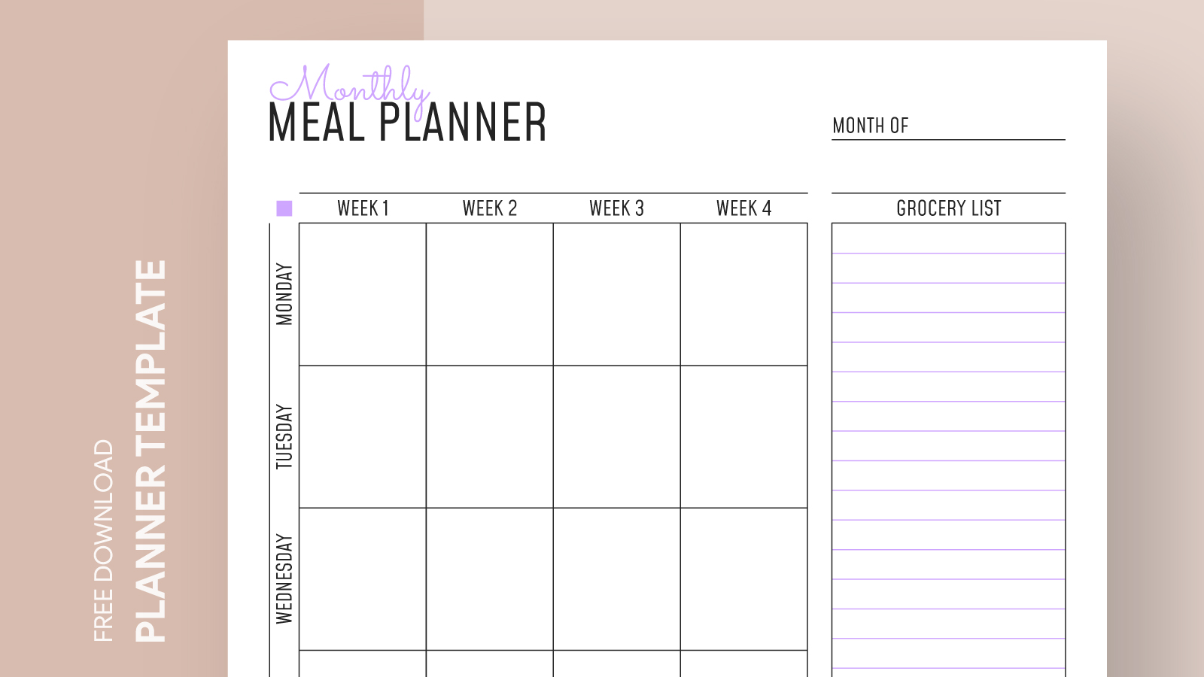Select the WEEK 4 column header

744,208
